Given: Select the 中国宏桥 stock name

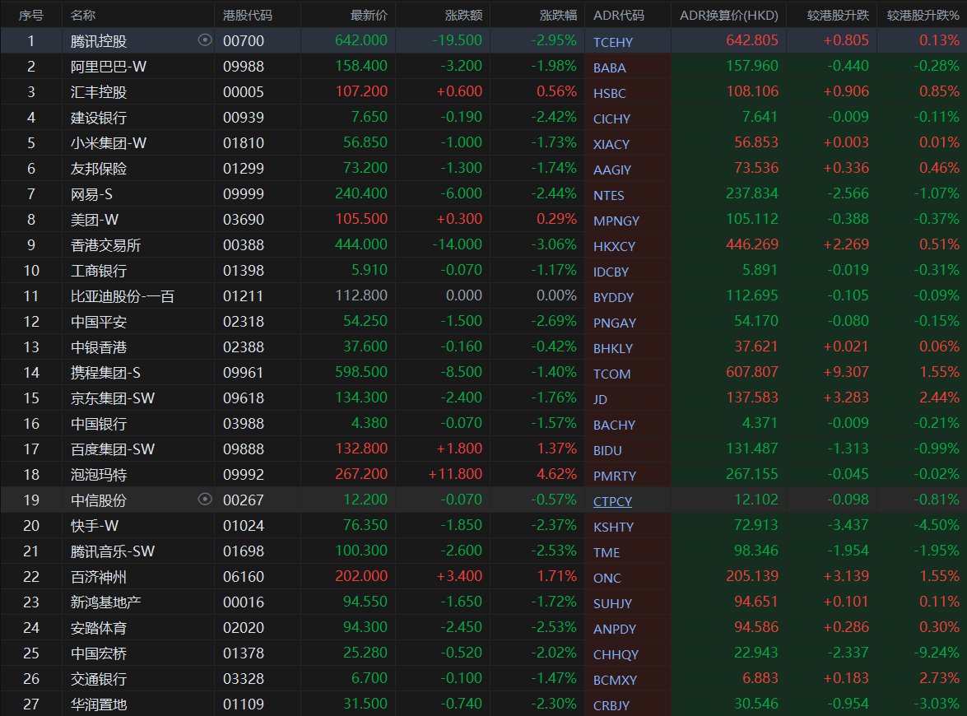Looking at the screenshot, I should (x=99, y=653).
